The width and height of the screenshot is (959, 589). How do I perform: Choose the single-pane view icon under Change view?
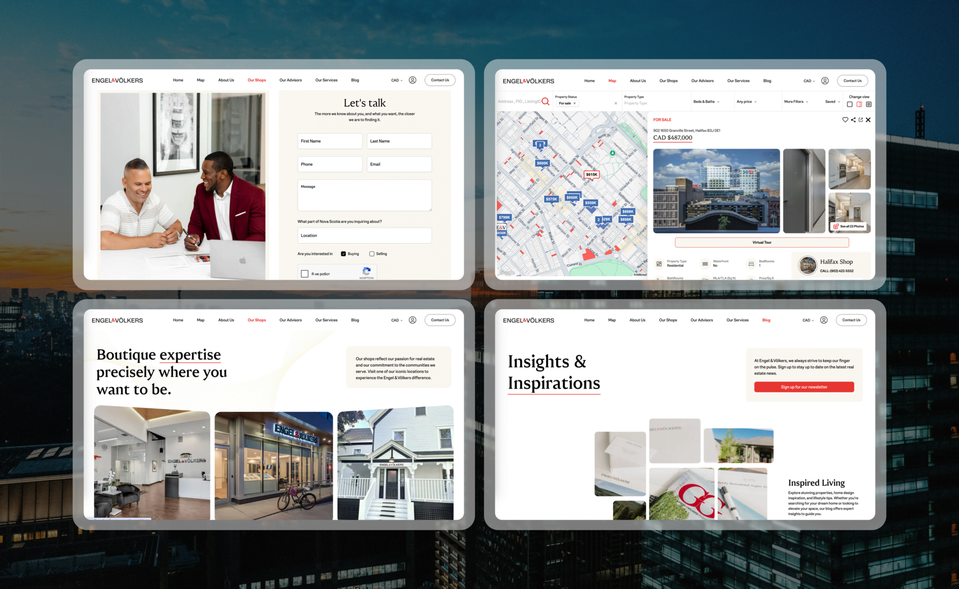[850, 104]
